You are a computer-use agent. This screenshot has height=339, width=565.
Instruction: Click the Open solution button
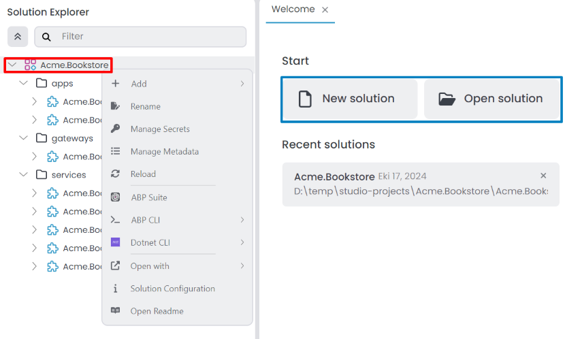(491, 99)
